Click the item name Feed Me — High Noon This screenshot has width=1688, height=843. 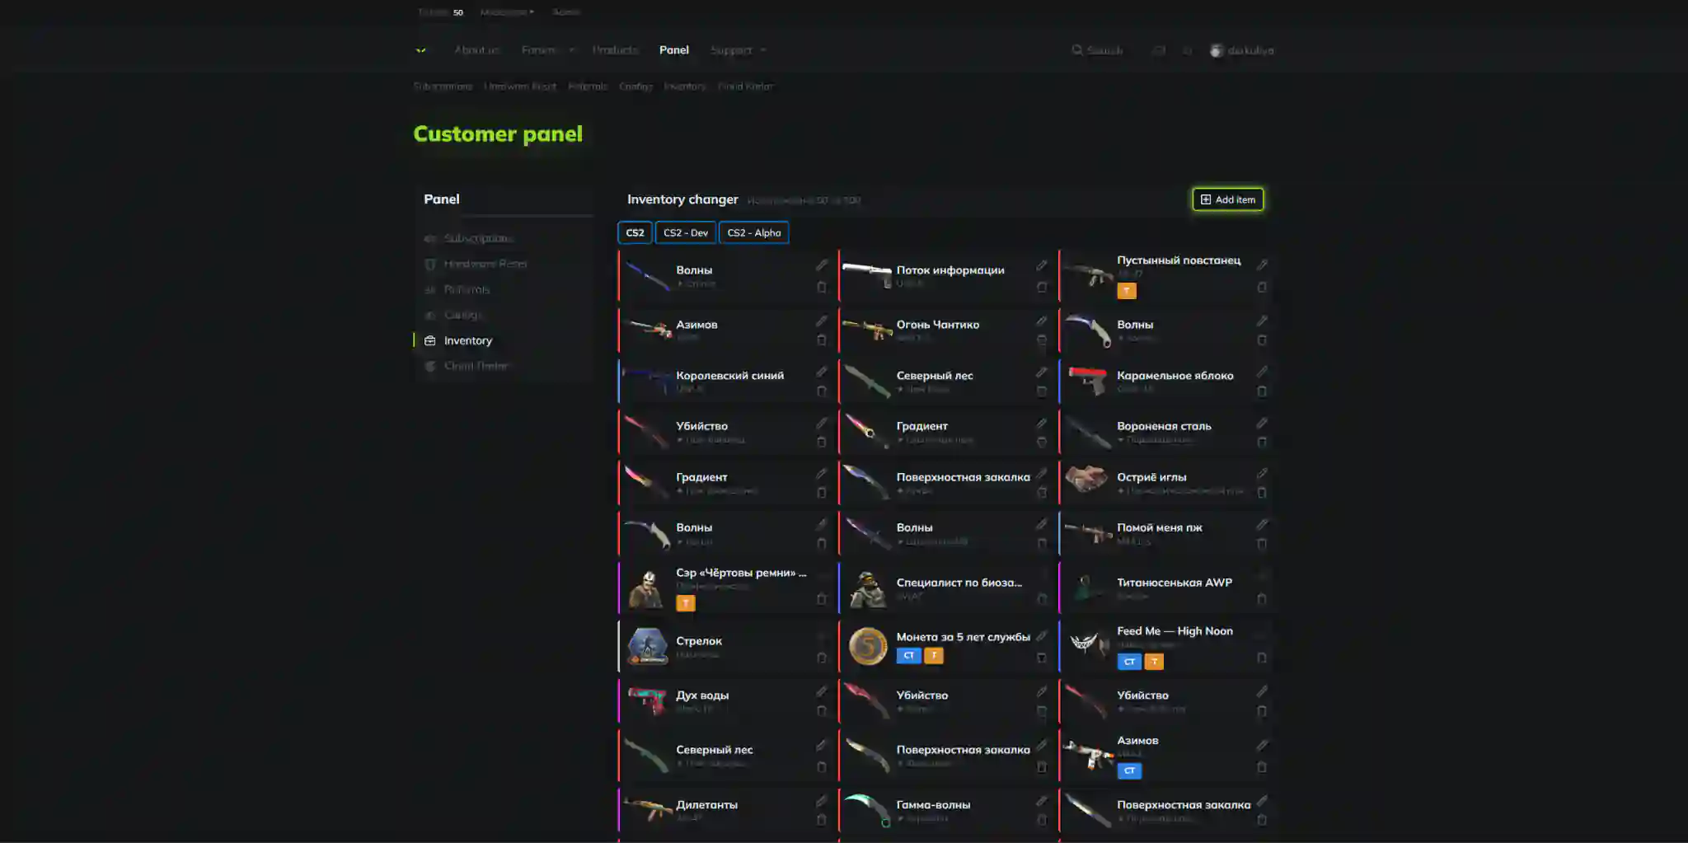tap(1175, 631)
